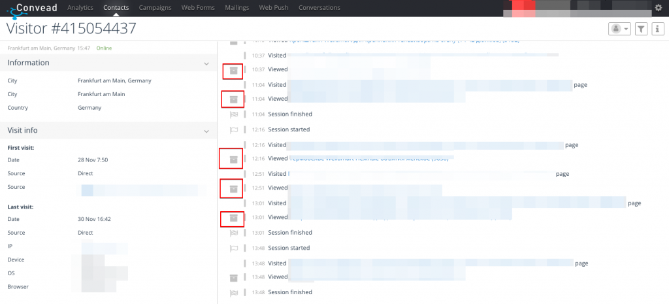This screenshot has width=669, height=304.
Task: Click 'Session finished' at 11:04
Action: click(x=290, y=114)
